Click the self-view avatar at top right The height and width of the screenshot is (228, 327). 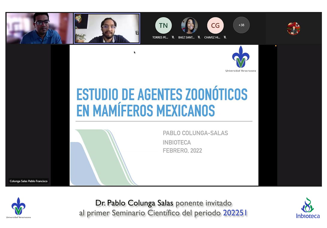point(293,28)
